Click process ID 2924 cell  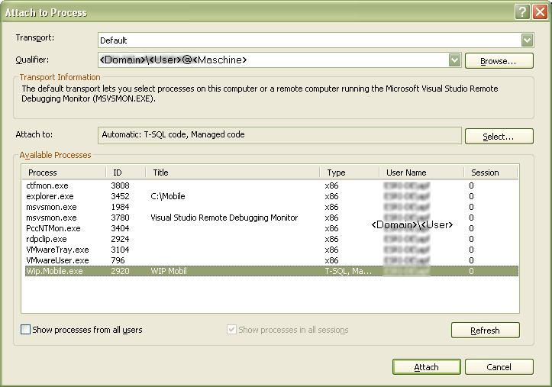click(120, 239)
